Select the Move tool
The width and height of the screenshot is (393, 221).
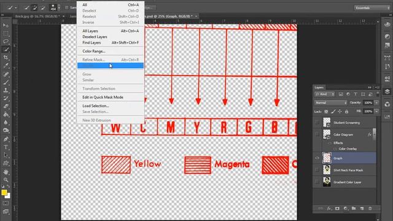coord(6,25)
